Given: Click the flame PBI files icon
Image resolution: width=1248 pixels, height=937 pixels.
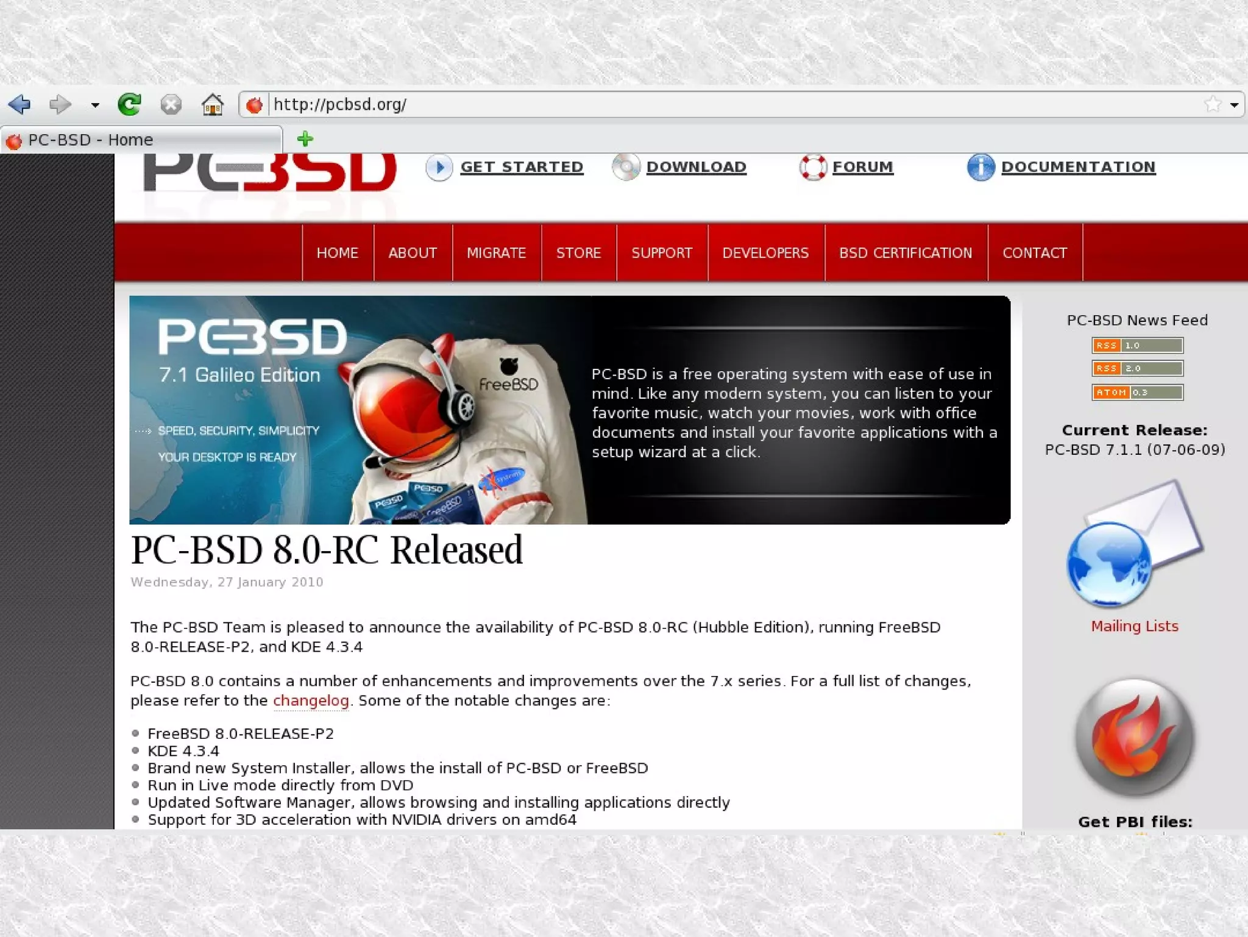Looking at the screenshot, I should [x=1134, y=738].
